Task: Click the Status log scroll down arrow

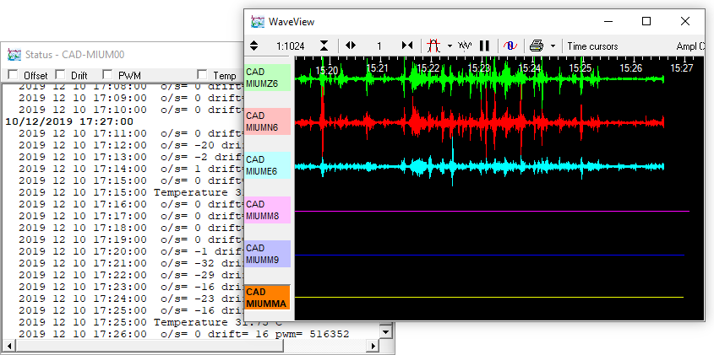Action: pyautogui.click(x=386, y=332)
